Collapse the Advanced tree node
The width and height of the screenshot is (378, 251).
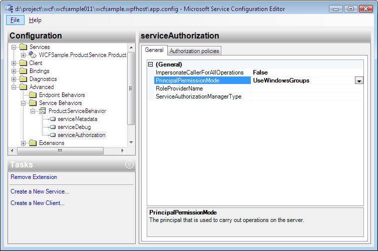point(14,87)
